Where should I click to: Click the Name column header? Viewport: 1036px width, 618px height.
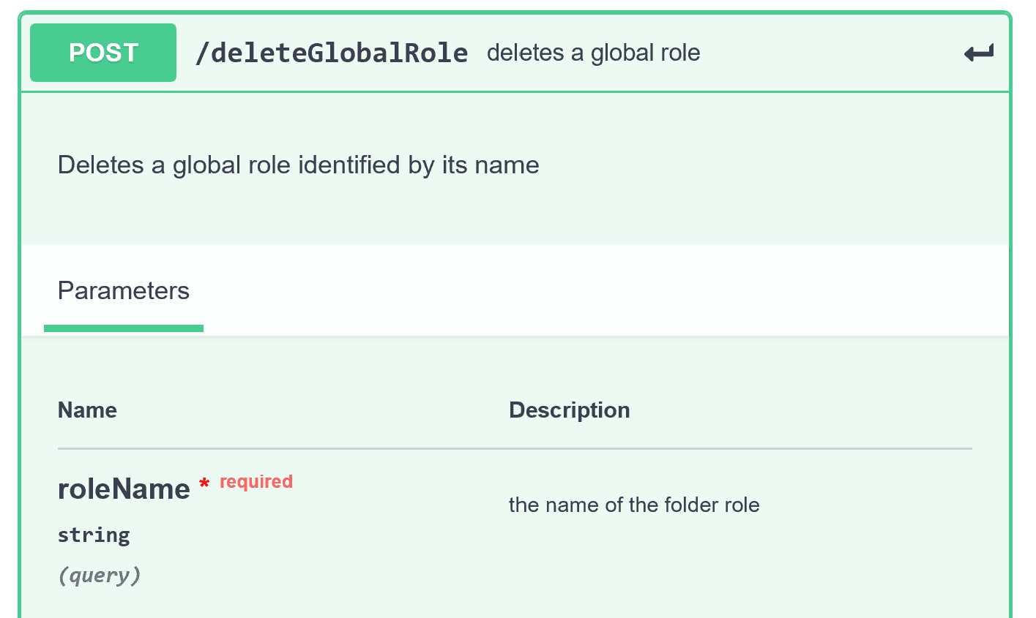87,410
